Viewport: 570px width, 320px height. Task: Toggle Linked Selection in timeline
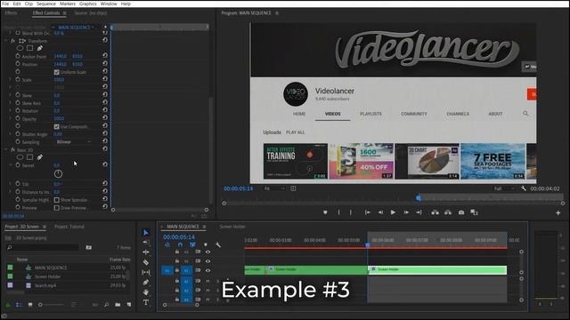pos(192,245)
